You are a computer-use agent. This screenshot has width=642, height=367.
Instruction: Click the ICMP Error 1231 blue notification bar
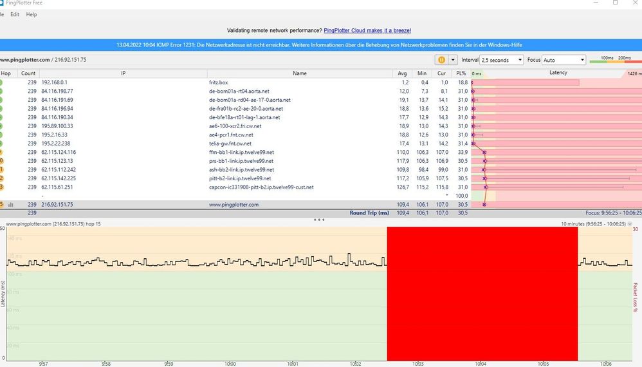(321, 45)
